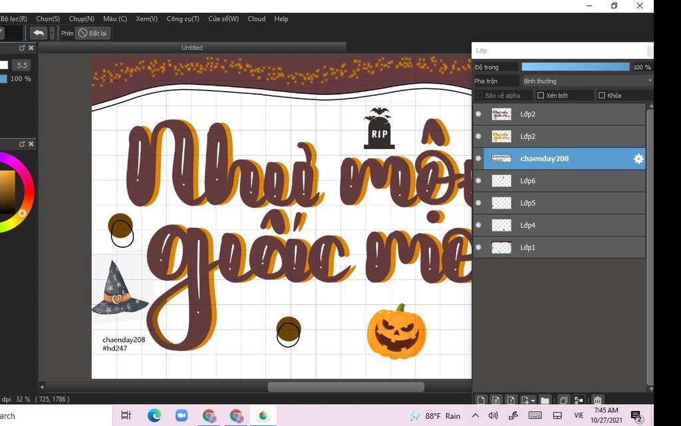This screenshot has height=426, width=681.
Task: Click brush opacity 100 % slider
Action: pyautogui.click(x=3, y=78)
